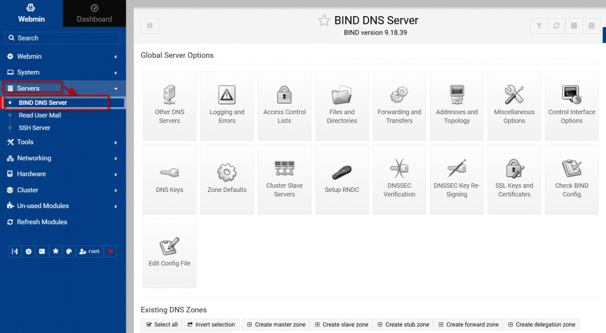606x333 pixels.
Task: Open the command shell terminal icon
Action: 42,251
